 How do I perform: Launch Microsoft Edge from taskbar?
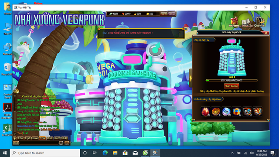[105, 153]
